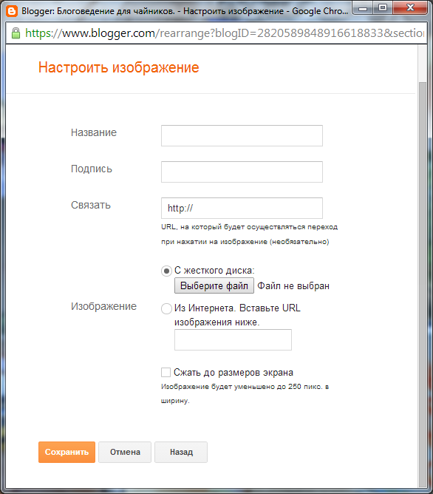This screenshot has height=494, width=433.
Task: Click the browser address bar URL
Action: [x=225, y=33]
